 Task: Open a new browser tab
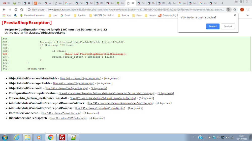(x=222, y=3)
